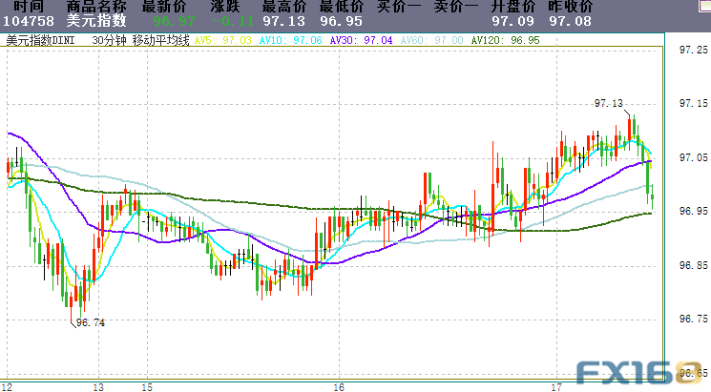Click open price 97.09

click(x=512, y=21)
